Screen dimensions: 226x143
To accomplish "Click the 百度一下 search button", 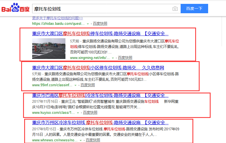I will 194,9.
